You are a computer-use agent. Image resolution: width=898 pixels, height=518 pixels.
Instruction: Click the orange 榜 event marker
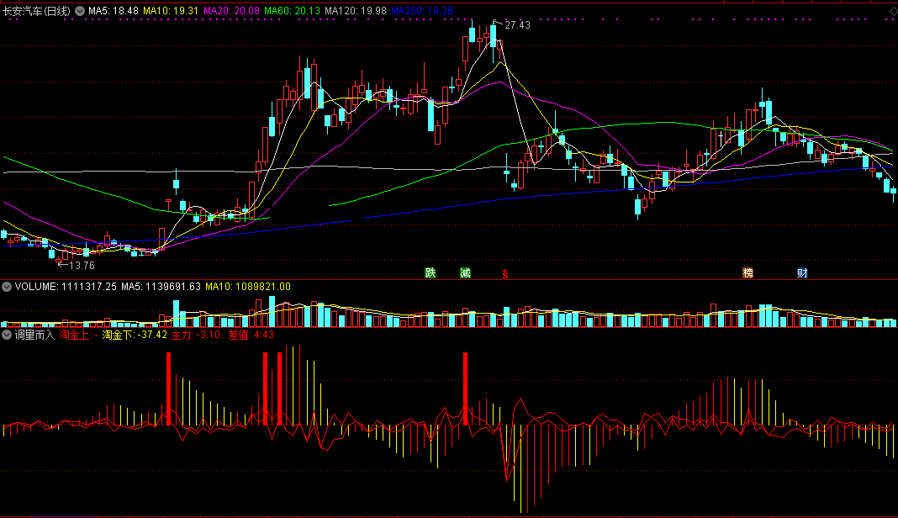(x=748, y=272)
